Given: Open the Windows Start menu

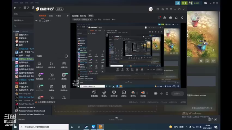Looking at the screenshot, I should coord(15,127).
